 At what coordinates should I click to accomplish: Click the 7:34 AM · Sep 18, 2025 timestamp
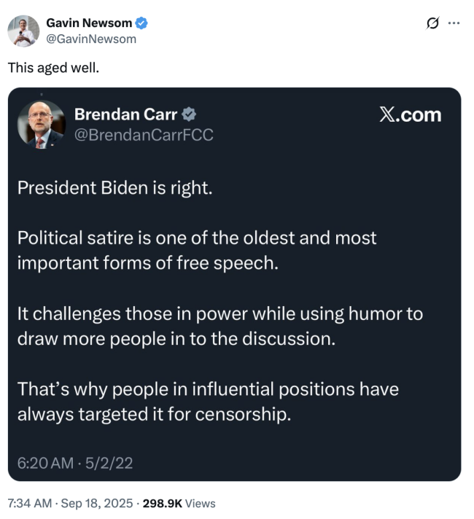pyautogui.click(x=70, y=503)
